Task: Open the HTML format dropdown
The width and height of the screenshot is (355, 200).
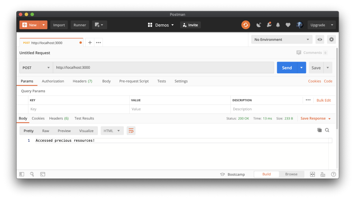Action: pos(112,131)
